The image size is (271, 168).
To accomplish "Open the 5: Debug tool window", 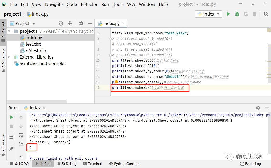I will click(x=67, y=164).
